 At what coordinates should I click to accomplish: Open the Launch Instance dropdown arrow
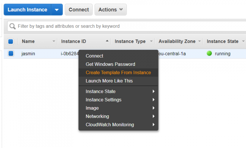tap(57, 10)
